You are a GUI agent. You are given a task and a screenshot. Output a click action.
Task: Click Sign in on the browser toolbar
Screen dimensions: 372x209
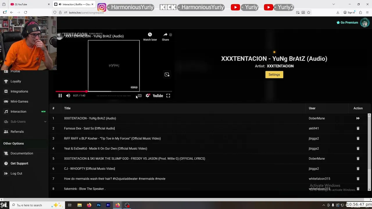[x=349, y=12]
